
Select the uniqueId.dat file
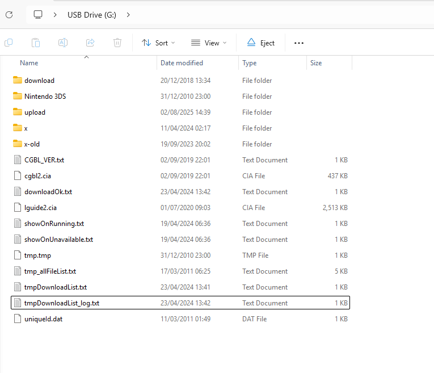43,319
